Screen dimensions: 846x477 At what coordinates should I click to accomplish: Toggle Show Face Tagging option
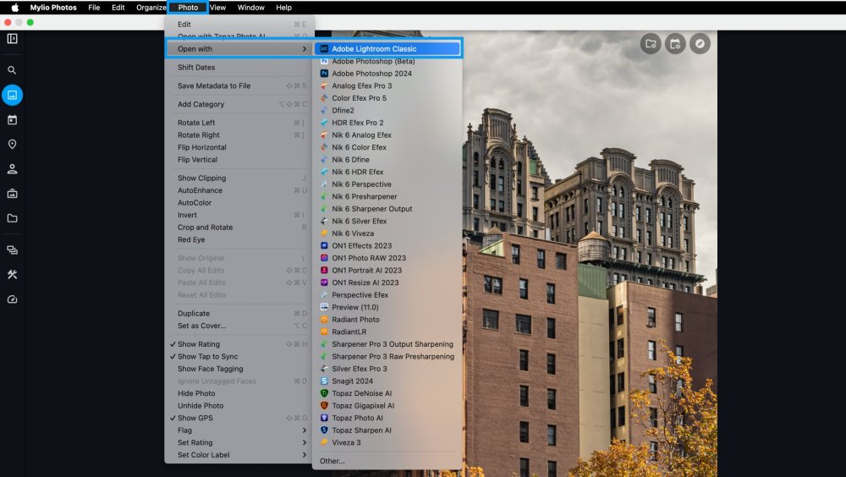239,369
